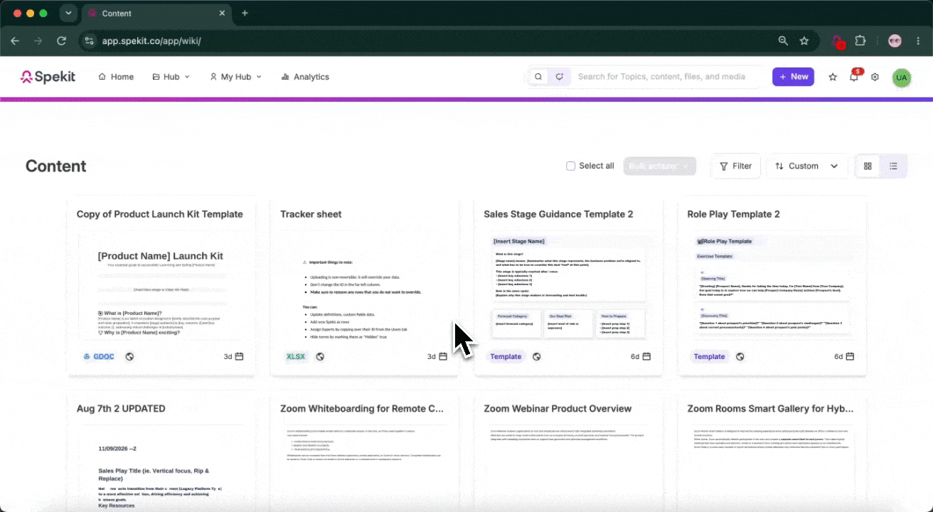The height and width of the screenshot is (512, 933).
Task: Click globe icon on Role Play Template card
Action: click(x=740, y=356)
